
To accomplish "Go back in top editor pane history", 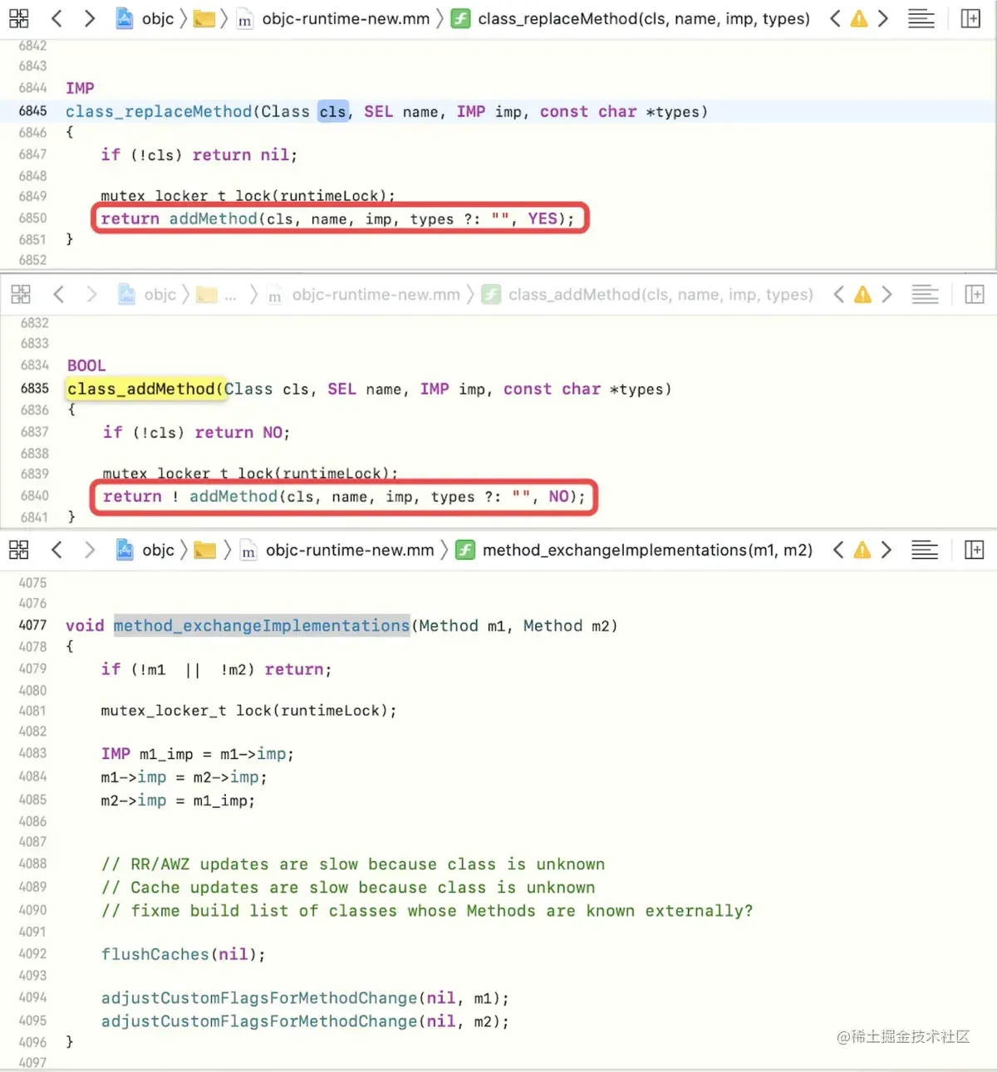I will click(x=56, y=18).
